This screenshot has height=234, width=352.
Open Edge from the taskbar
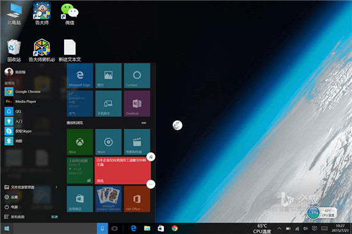[x=134, y=228]
